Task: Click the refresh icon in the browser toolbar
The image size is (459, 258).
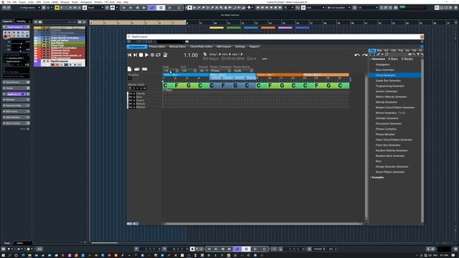Action: [x=387, y=54]
